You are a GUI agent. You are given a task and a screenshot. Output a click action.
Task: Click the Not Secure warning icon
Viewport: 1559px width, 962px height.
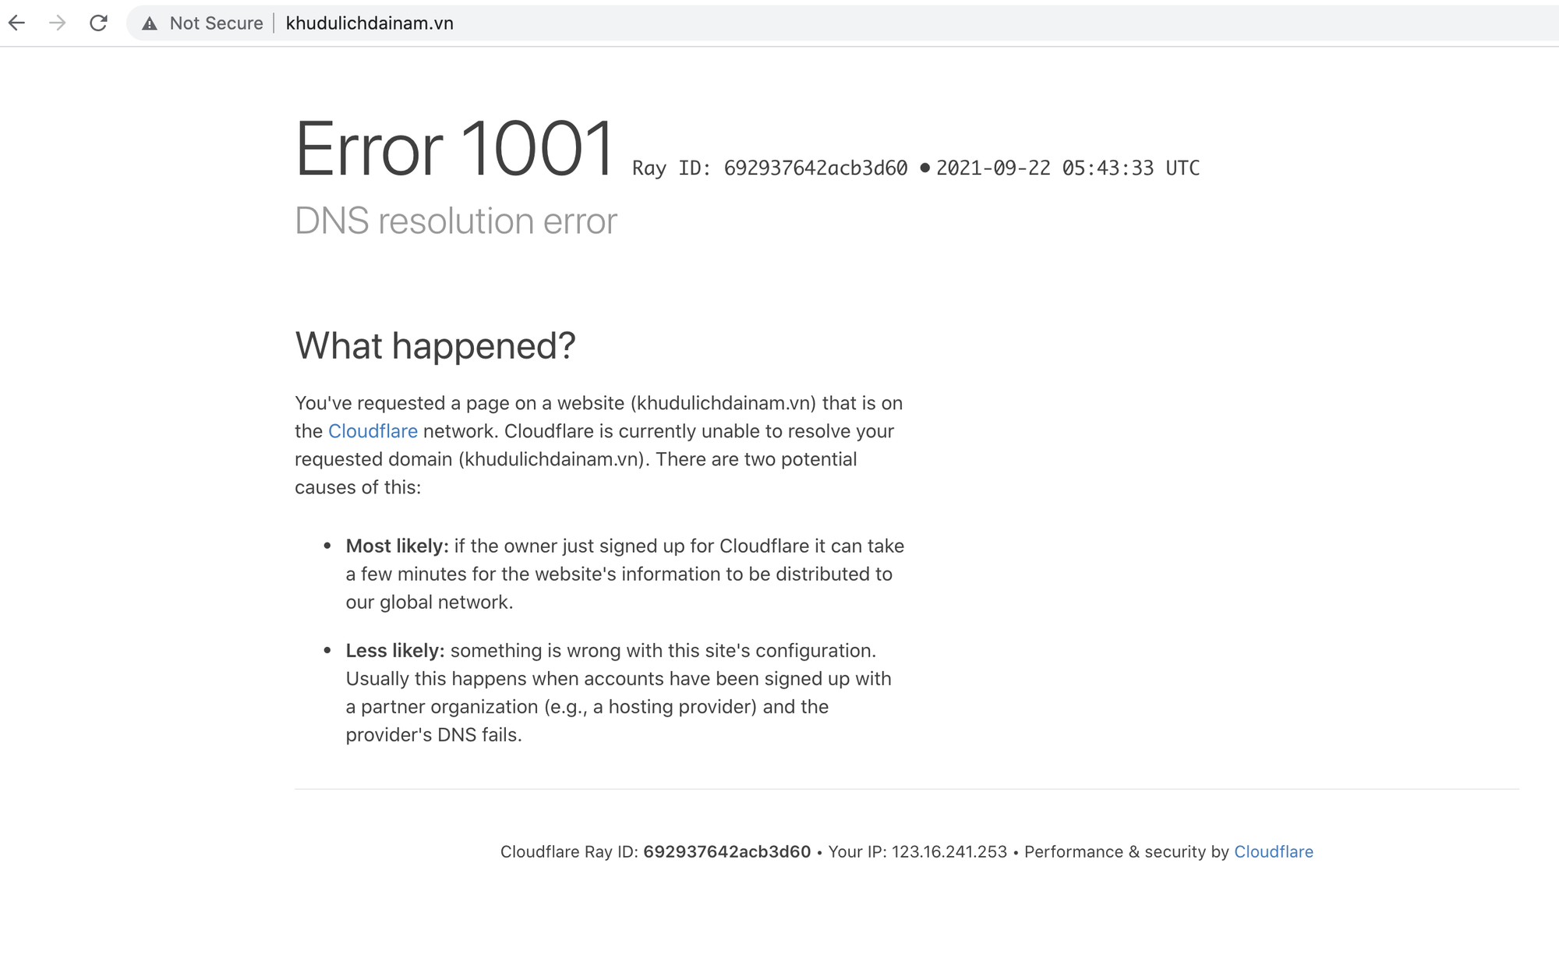click(148, 23)
